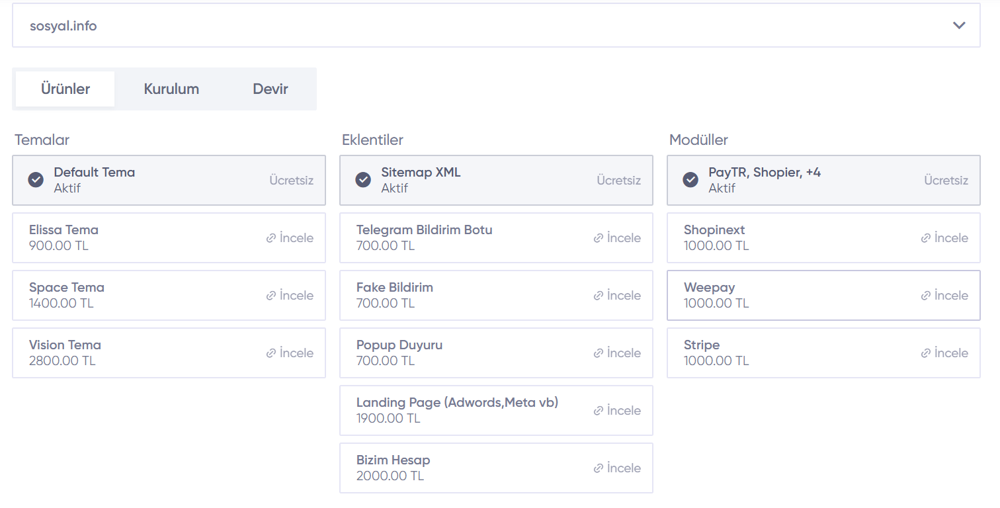Click the link icon for Fake Bildirim

(x=598, y=296)
